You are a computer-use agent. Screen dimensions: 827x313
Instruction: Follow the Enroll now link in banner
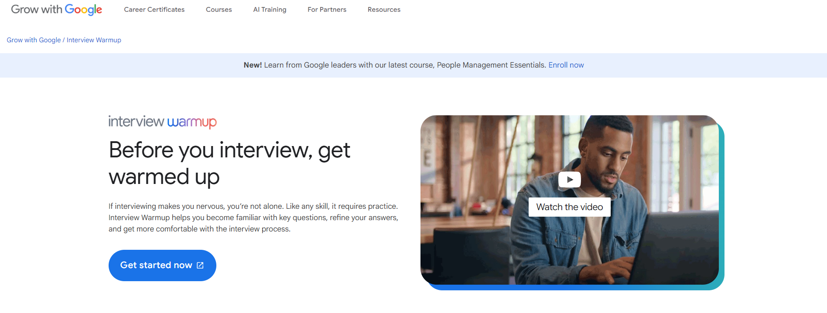[x=566, y=65]
